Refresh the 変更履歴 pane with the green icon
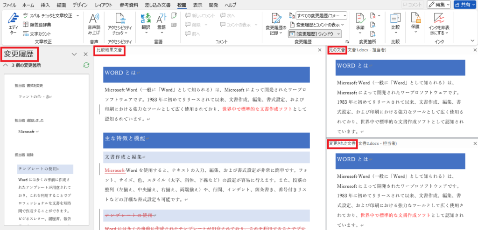The width and height of the screenshot is (478, 230). tap(86, 65)
